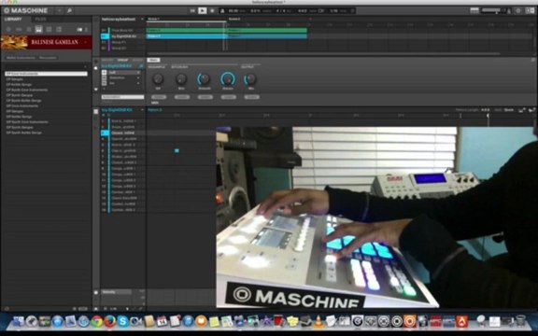Select the highlighted Instruments library type icon
This screenshot has width=538, height=336.
38,30
